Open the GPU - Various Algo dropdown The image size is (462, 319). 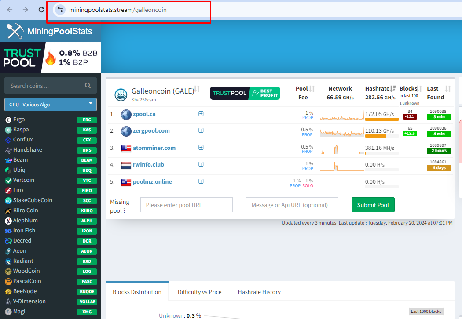[x=51, y=105]
